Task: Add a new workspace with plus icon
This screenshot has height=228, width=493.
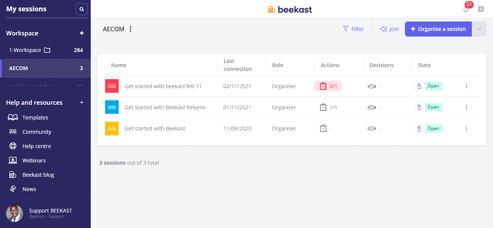Action: [82, 33]
